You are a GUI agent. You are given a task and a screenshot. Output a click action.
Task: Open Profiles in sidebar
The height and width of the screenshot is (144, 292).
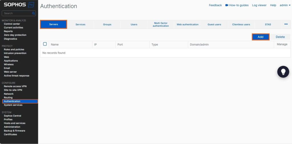[8, 120]
